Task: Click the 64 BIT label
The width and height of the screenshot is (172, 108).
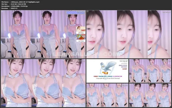Action: (x=125, y=69)
